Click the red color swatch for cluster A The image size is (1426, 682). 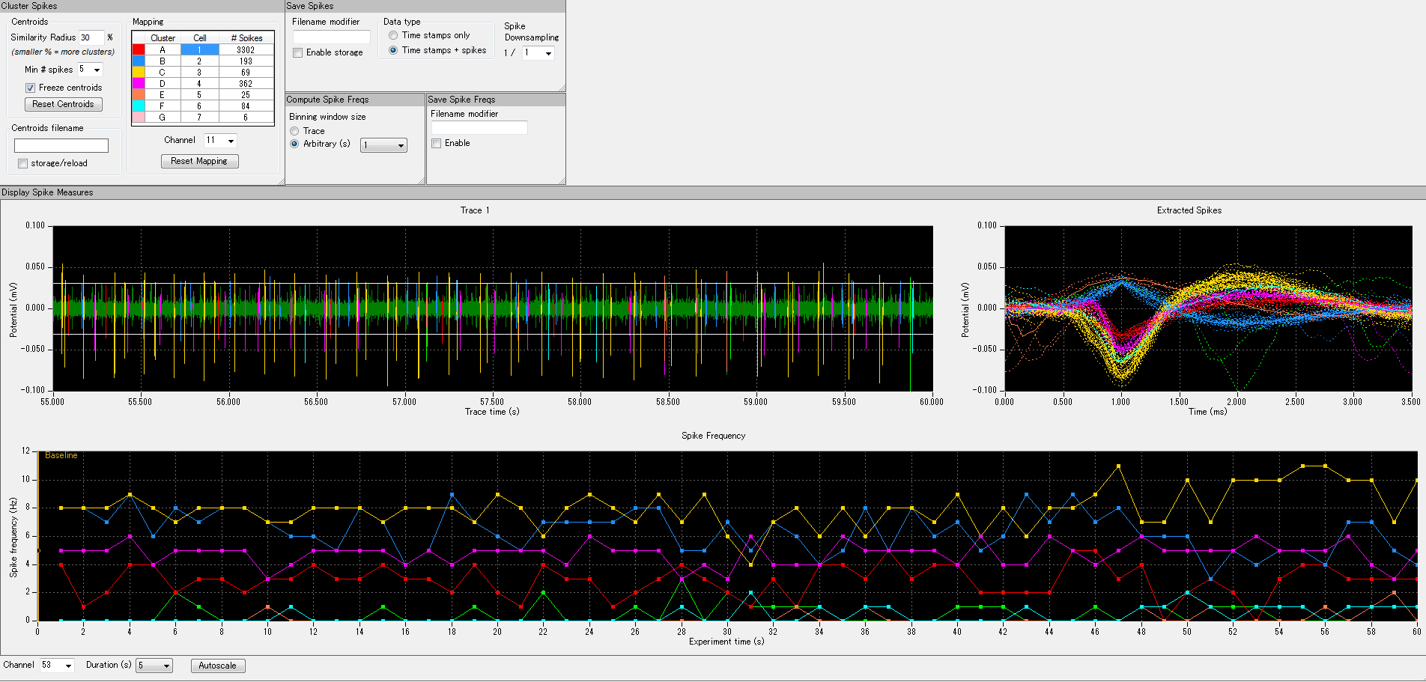[x=139, y=50]
